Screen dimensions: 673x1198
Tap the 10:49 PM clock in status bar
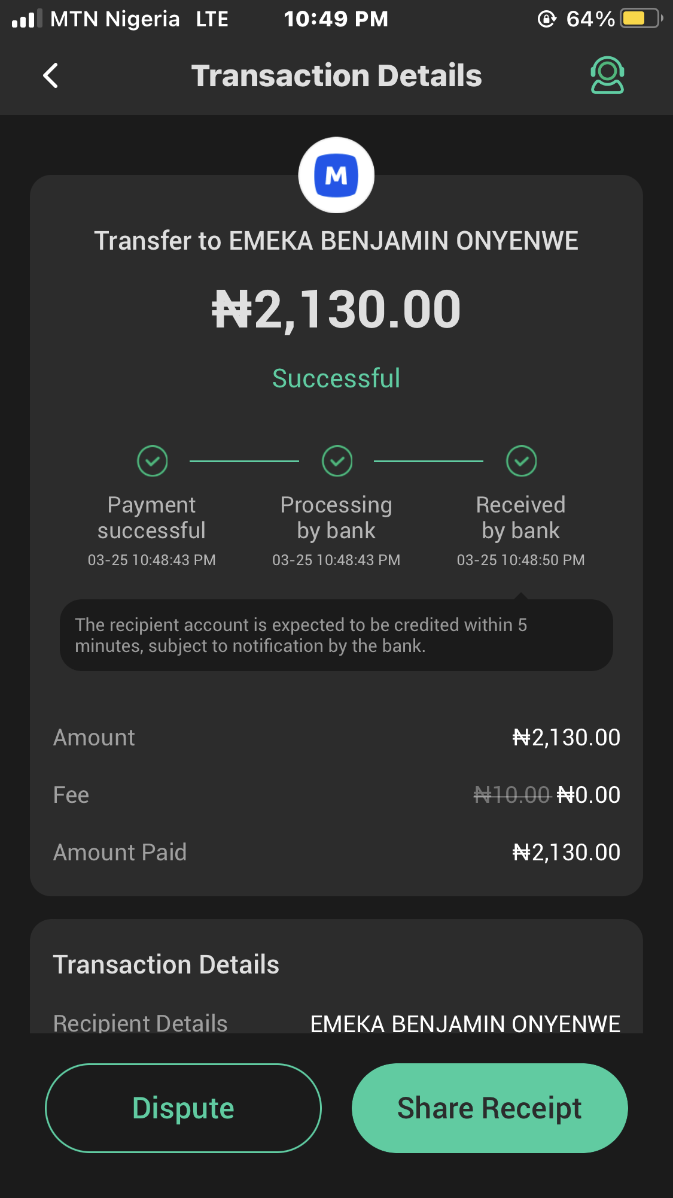tap(336, 19)
